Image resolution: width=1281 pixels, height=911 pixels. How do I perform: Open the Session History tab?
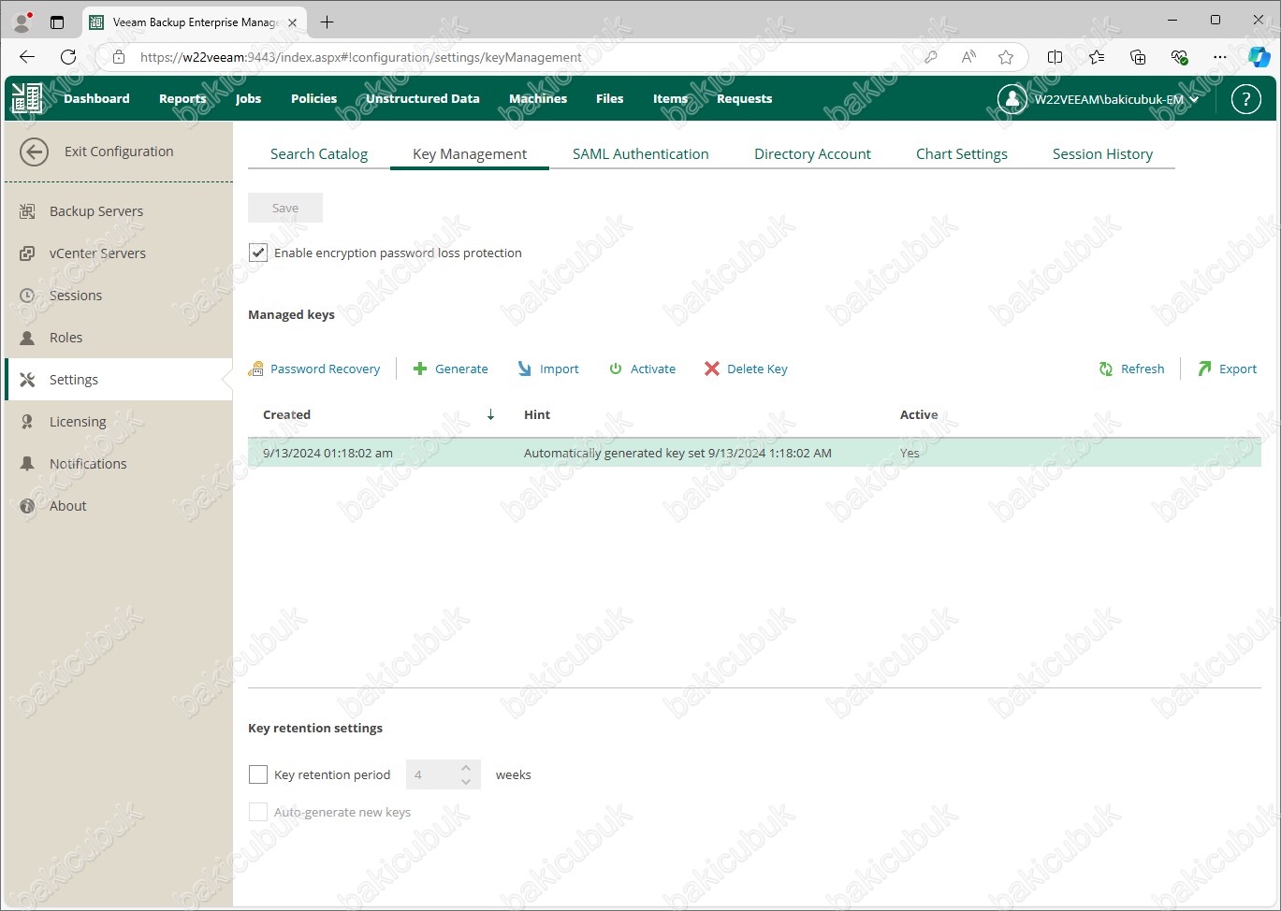1102,153
